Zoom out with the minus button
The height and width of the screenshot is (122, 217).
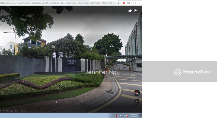pos(137,105)
